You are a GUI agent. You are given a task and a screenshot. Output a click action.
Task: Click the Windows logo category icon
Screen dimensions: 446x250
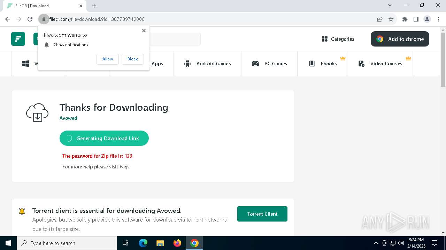point(25,64)
